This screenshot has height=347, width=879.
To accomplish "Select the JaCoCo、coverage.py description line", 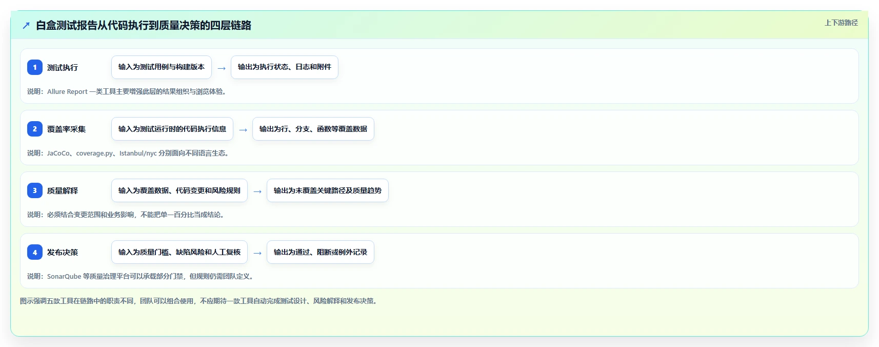I will point(129,153).
